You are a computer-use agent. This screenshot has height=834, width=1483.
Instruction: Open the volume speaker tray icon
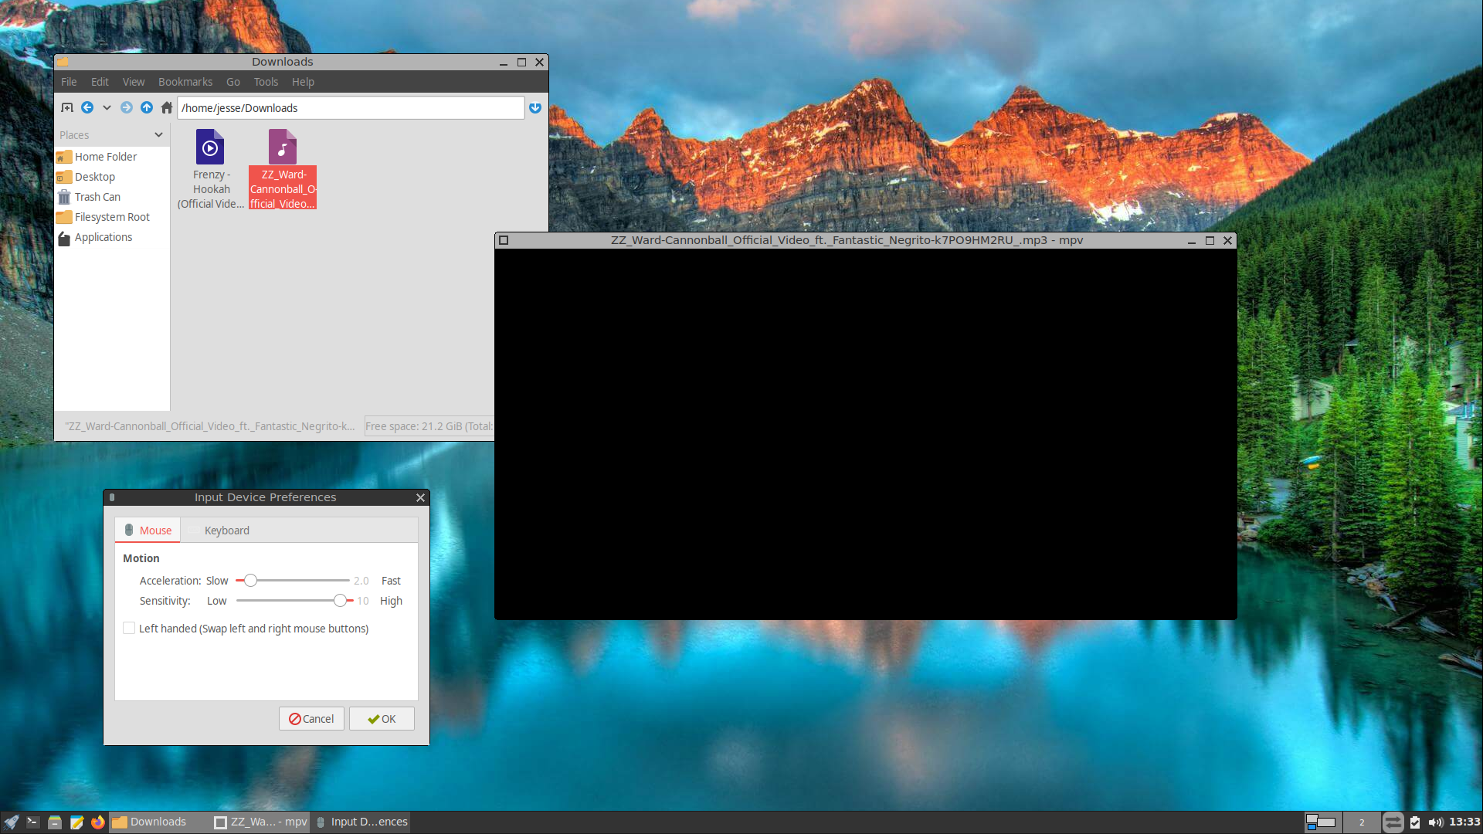(1436, 822)
